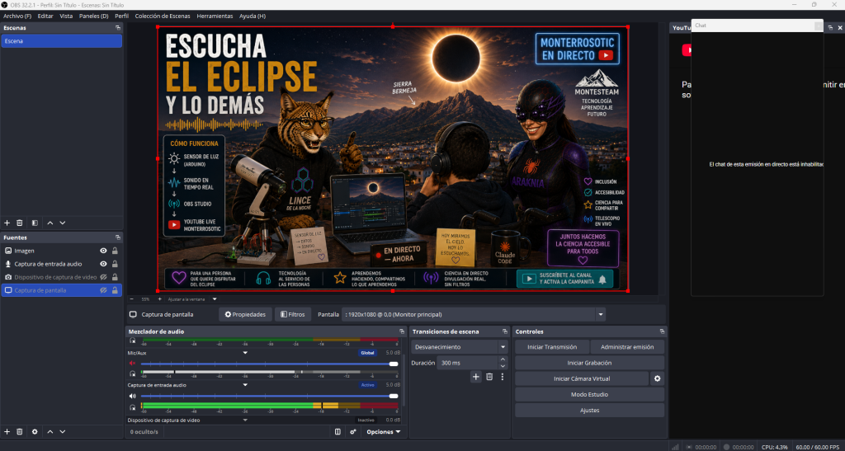Image resolution: width=845 pixels, height=451 pixels.
Task: Open the Opciones dropdown in the mixer
Action: point(383,432)
